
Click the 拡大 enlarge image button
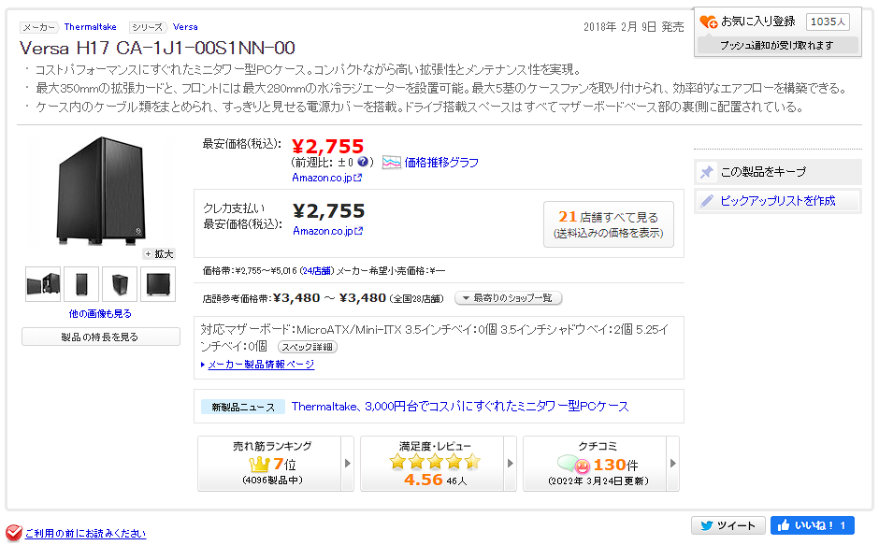coord(159,253)
